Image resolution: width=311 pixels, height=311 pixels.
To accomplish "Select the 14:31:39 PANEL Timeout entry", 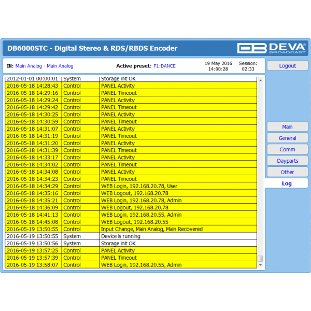I will pyautogui.click(x=131, y=150).
